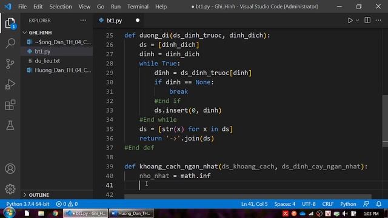This screenshot has width=388, height=218.
Task: Open the Edit menu
Action: coord(38,7)
